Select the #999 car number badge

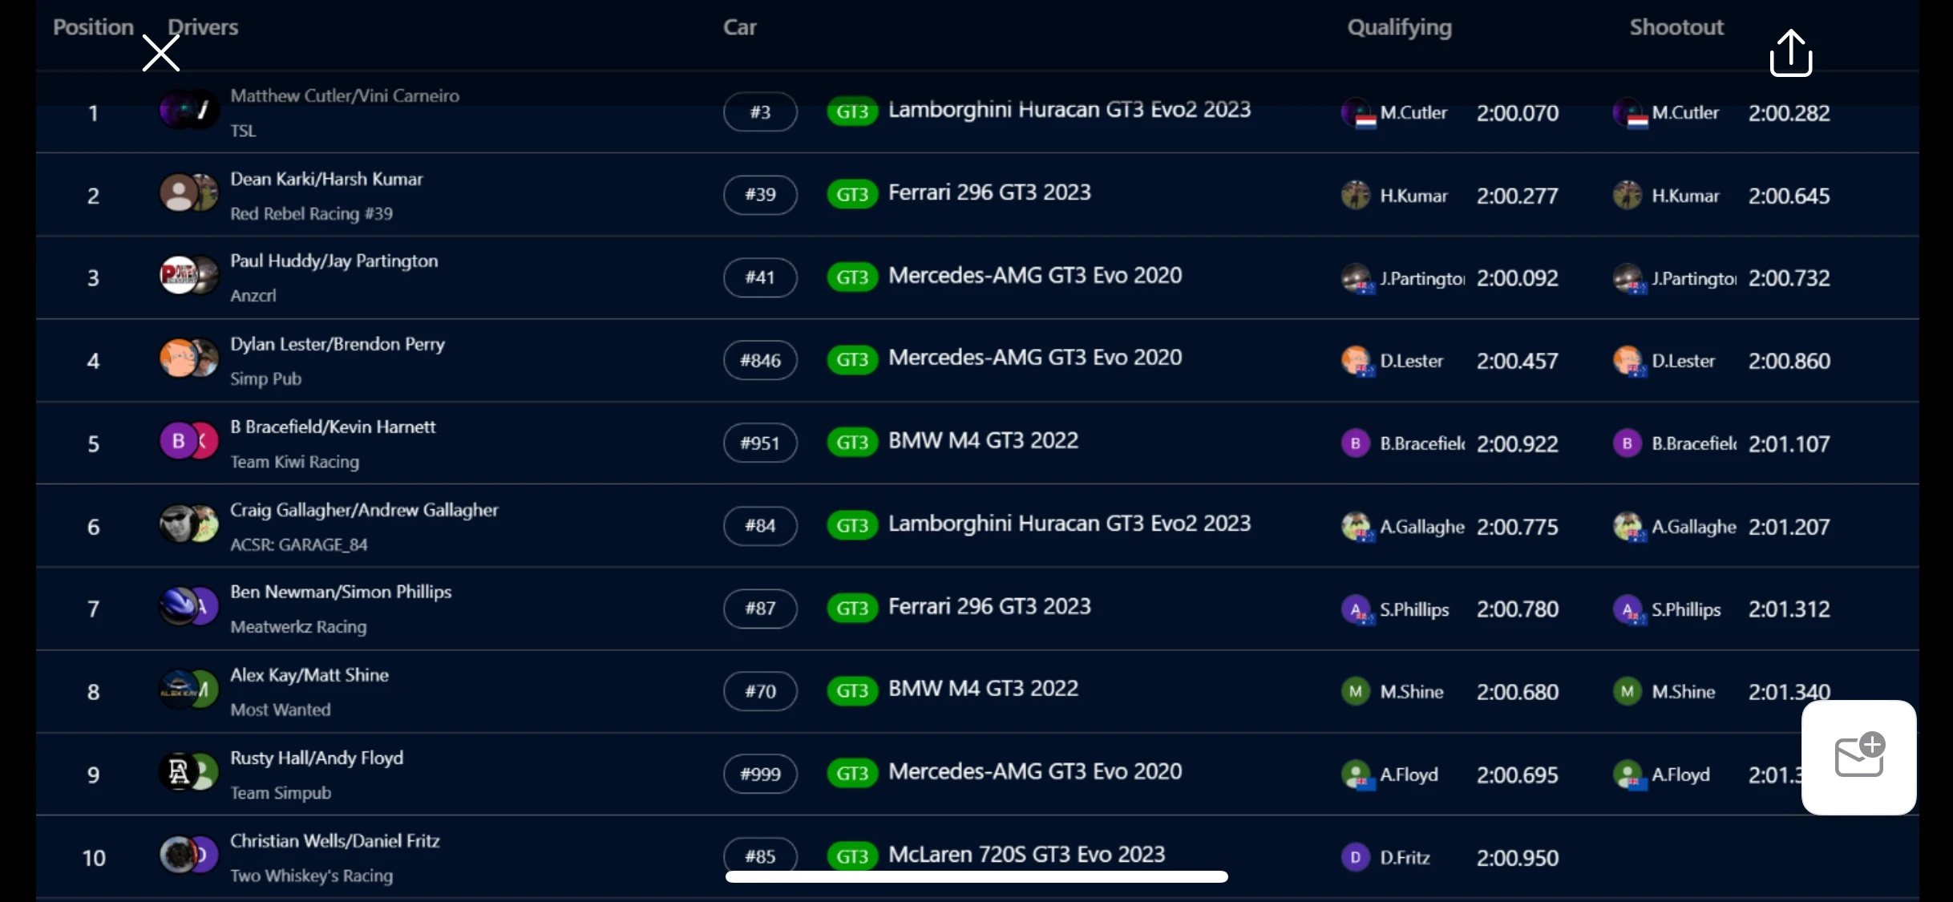click(760, 774)
